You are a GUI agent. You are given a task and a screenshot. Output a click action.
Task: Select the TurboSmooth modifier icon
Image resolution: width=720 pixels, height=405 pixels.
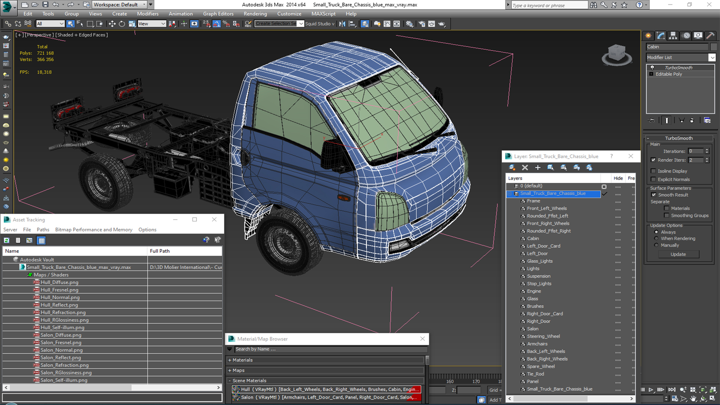click(x=652, y=66)
